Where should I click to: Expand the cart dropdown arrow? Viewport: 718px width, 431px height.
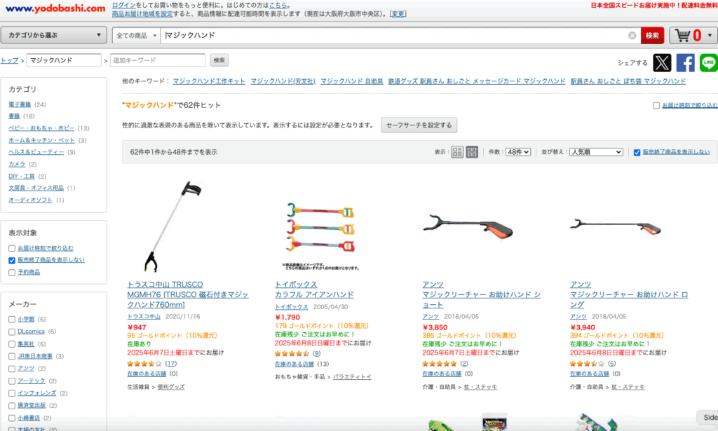[710, 35]
